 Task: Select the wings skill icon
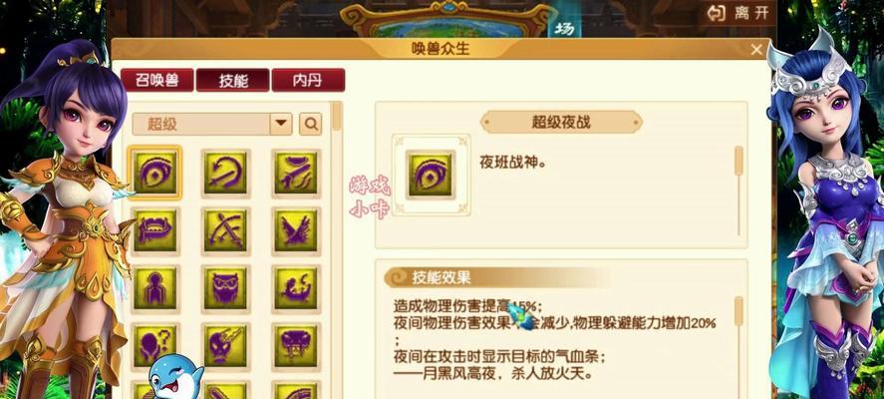295,230
